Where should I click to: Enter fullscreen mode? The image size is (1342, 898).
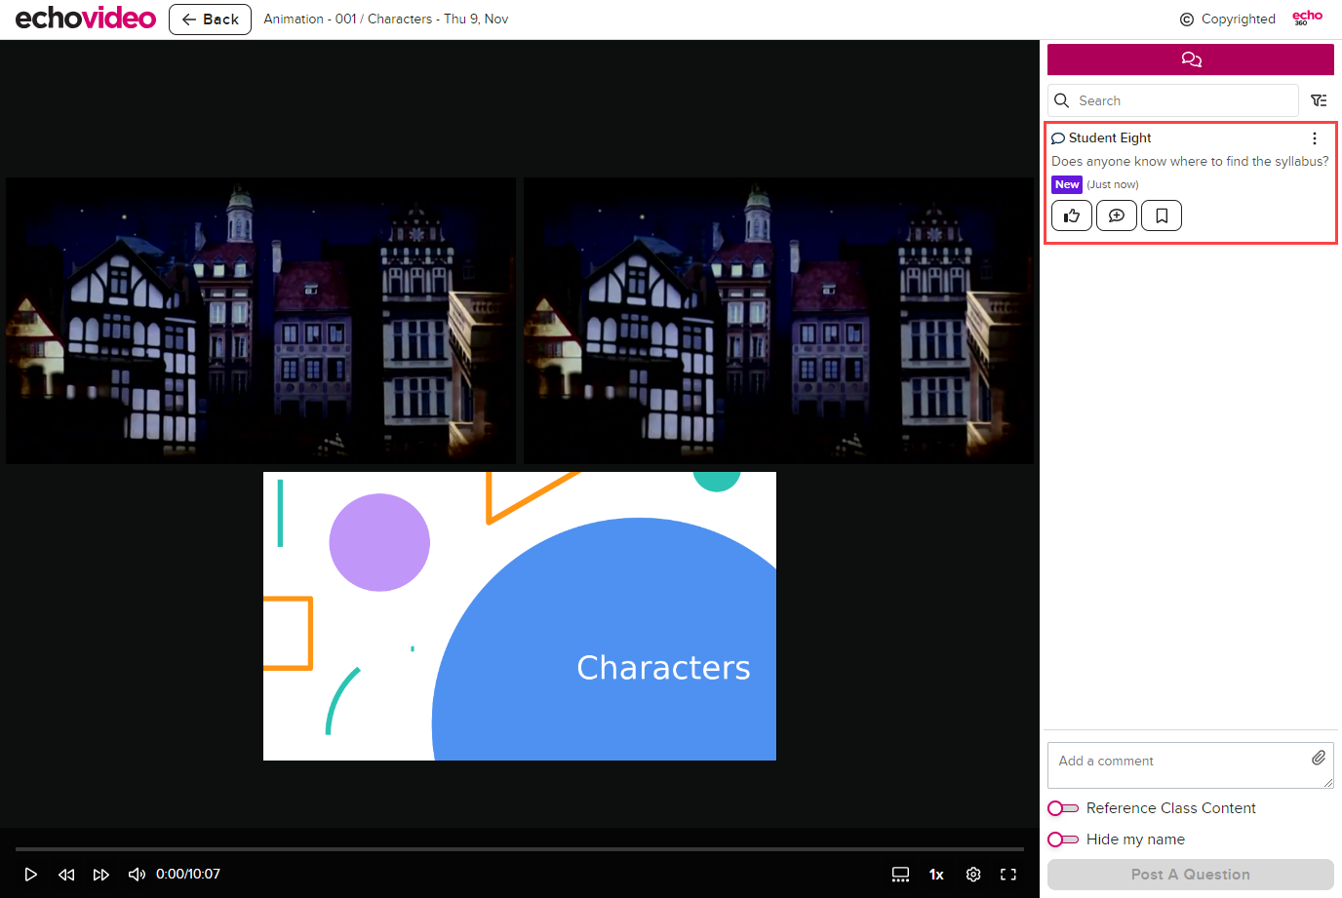click(1008, 875)
